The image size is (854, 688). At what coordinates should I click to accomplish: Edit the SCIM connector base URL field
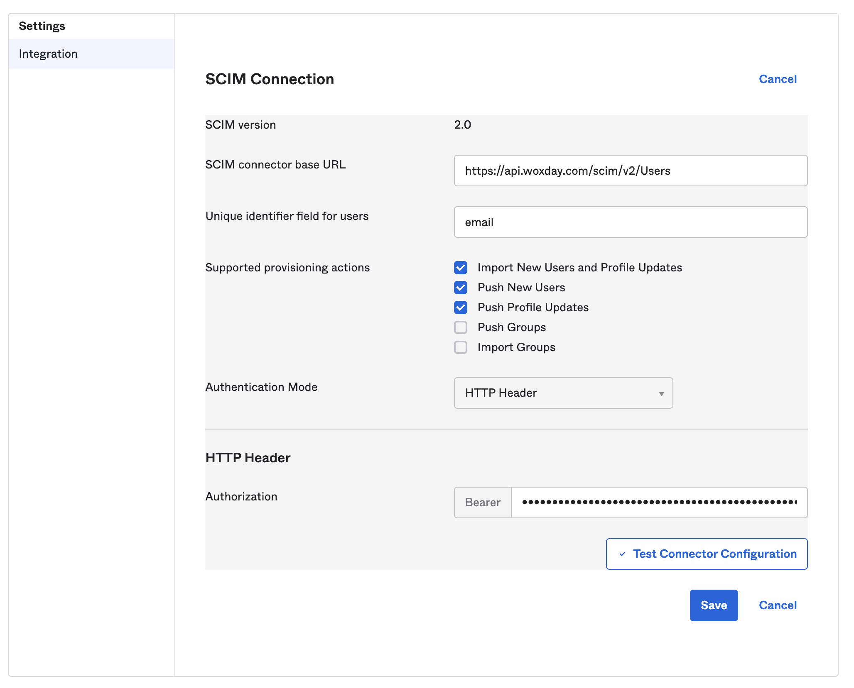click(631, 171)
